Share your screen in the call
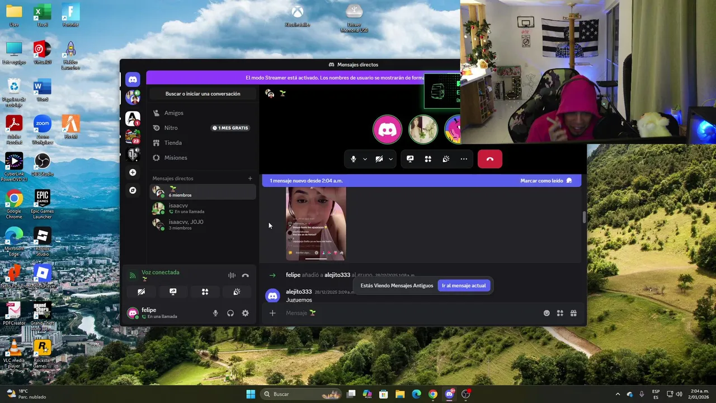Viewport: 716px width, 403px height. click(410, 159)
